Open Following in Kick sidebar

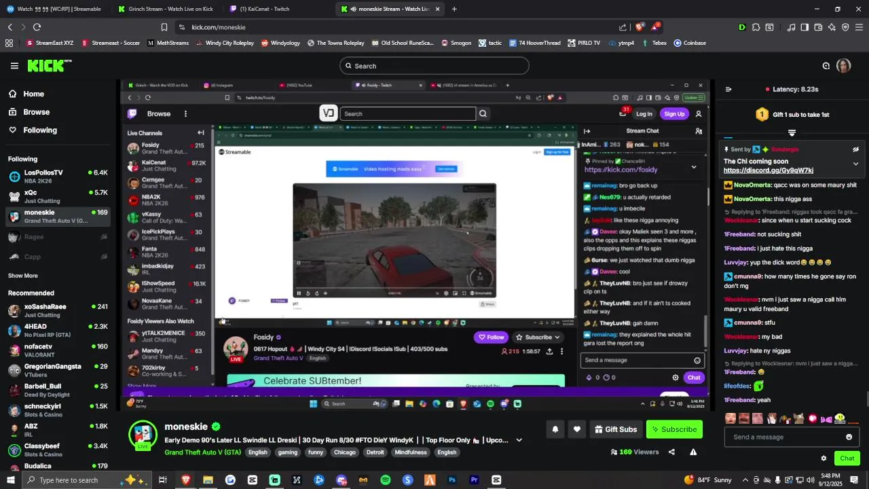click(x=40, y=130)
